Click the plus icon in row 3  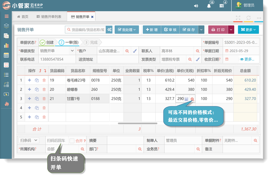tap(29, 99)
